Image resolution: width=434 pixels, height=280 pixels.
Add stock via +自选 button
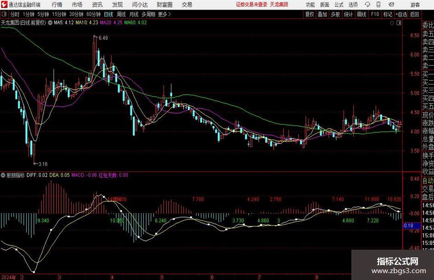[x=401, y=14]
